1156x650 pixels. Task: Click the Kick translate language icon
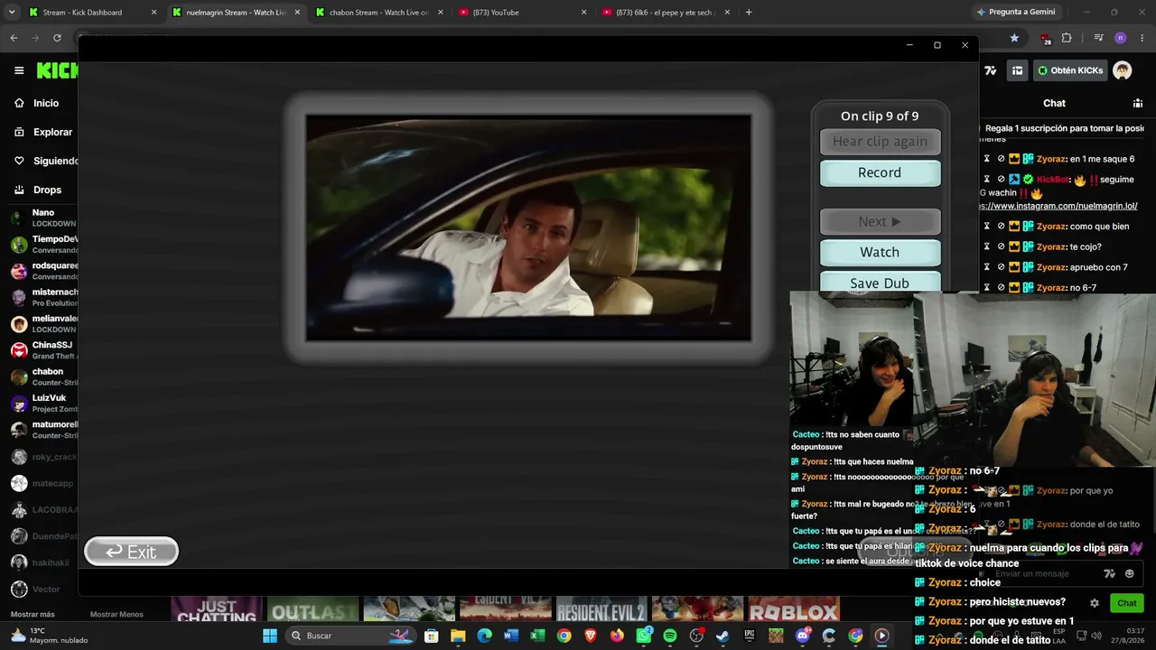(991, 70)
